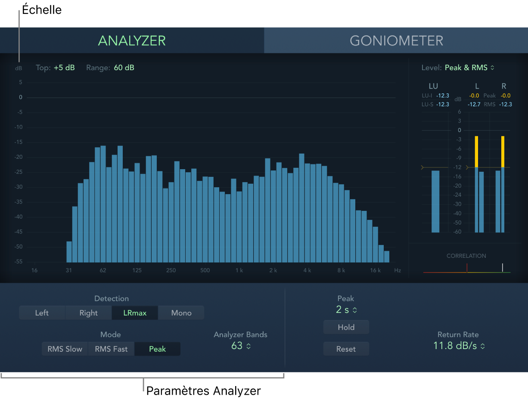Switch analysis mode to RMS Fast

(x=111, y=349)
